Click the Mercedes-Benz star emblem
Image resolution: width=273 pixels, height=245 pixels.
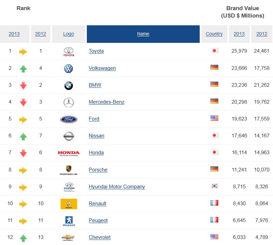68,102
